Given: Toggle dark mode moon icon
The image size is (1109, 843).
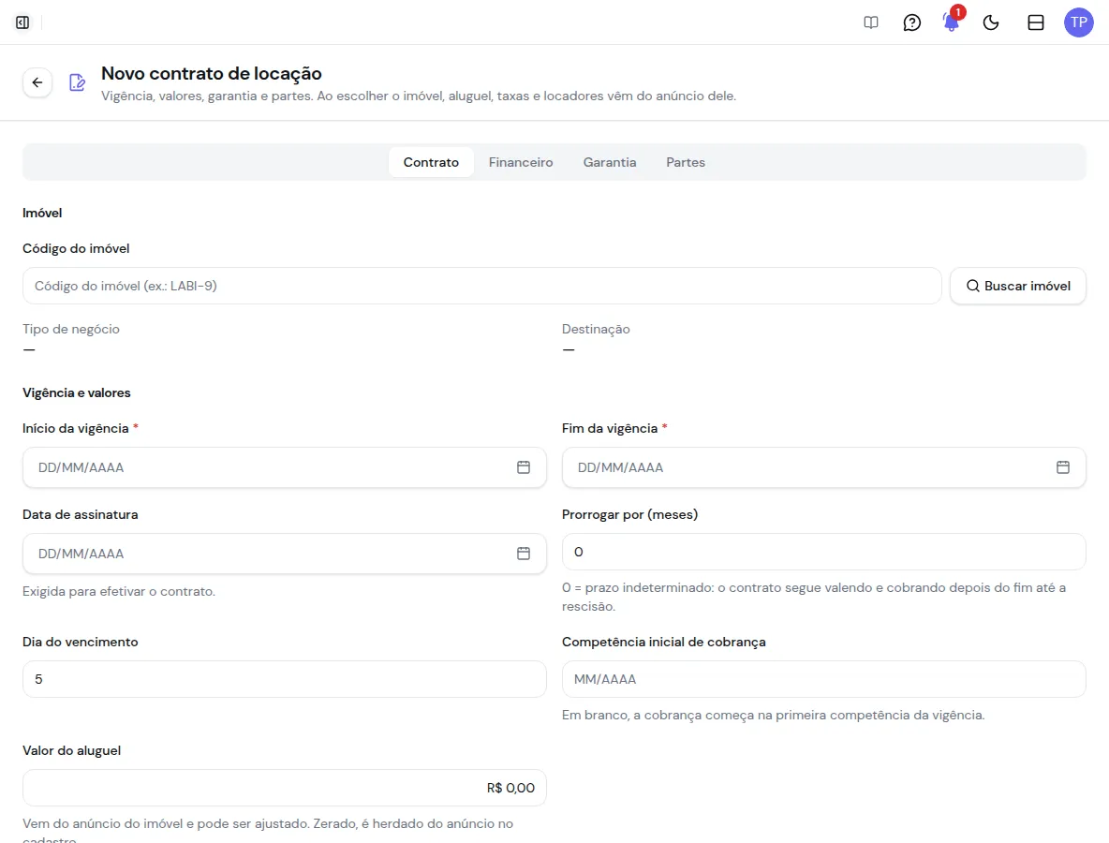Looking at the screenshot, I should (991, 22).
